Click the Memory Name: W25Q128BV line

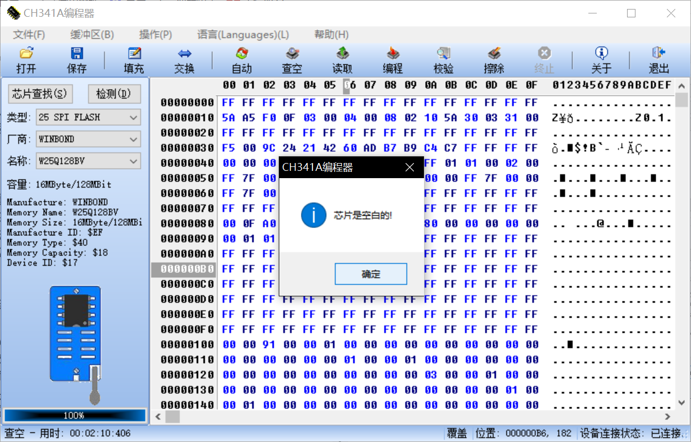[x=62, y=212]
